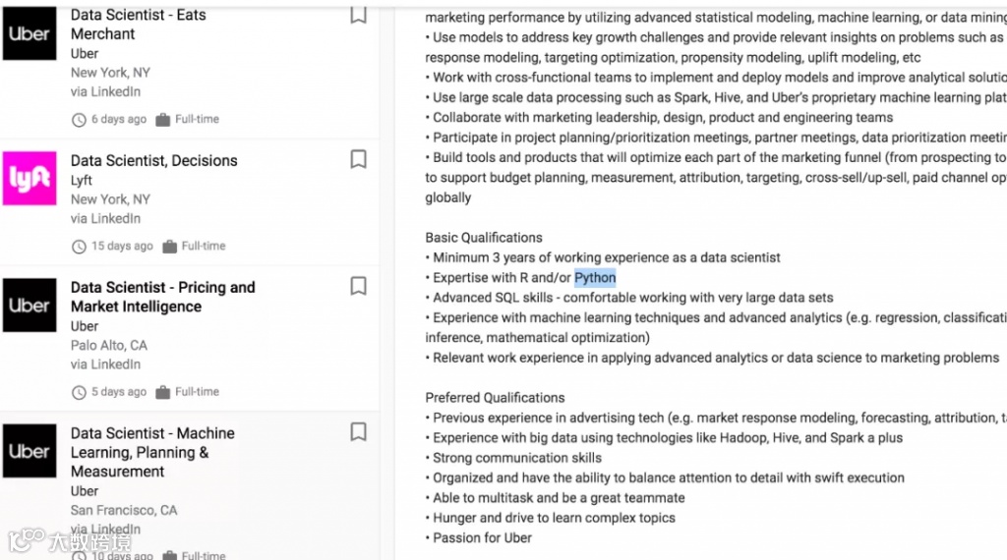
Task: Click the highlighted word Python
Action: coord(595,278)
